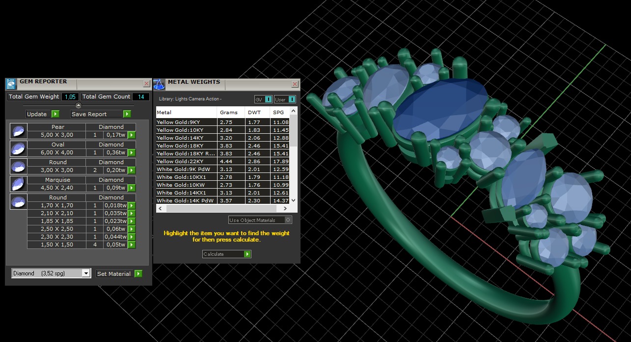Click the Pear gem shape thumbnail
Screen dimensions: 631x342
tap(18, 131)
